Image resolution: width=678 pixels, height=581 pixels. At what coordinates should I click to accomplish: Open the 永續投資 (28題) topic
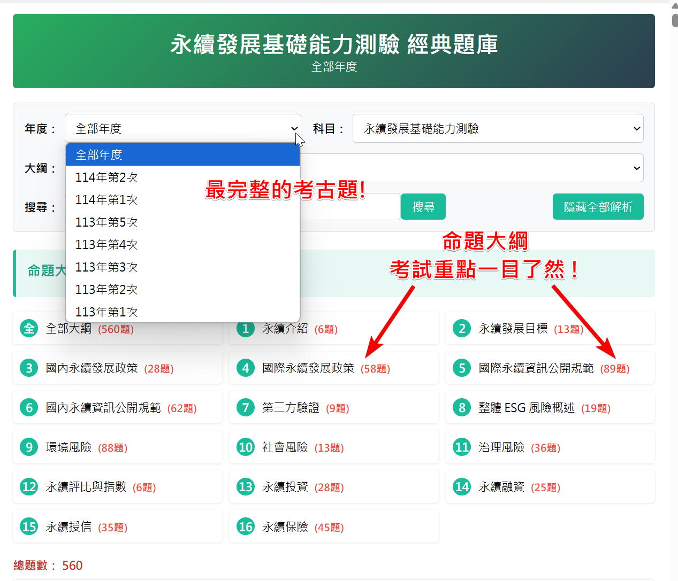coord(334,486)
